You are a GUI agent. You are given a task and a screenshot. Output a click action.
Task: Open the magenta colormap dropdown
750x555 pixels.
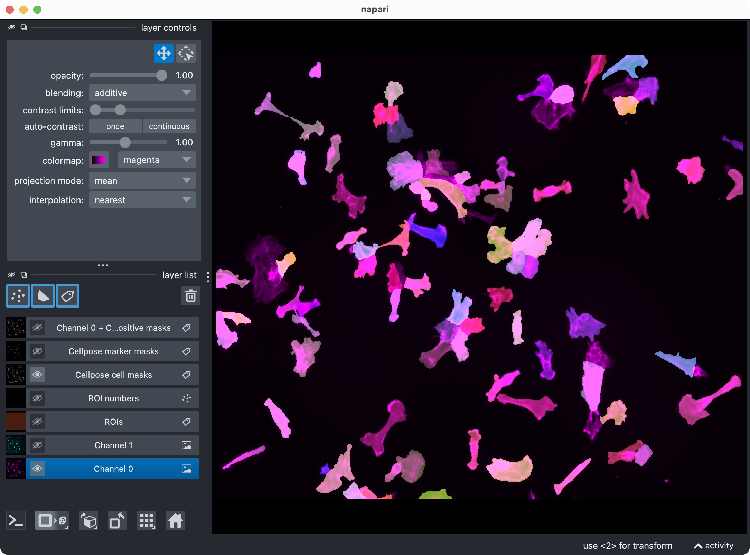(157, 160)
